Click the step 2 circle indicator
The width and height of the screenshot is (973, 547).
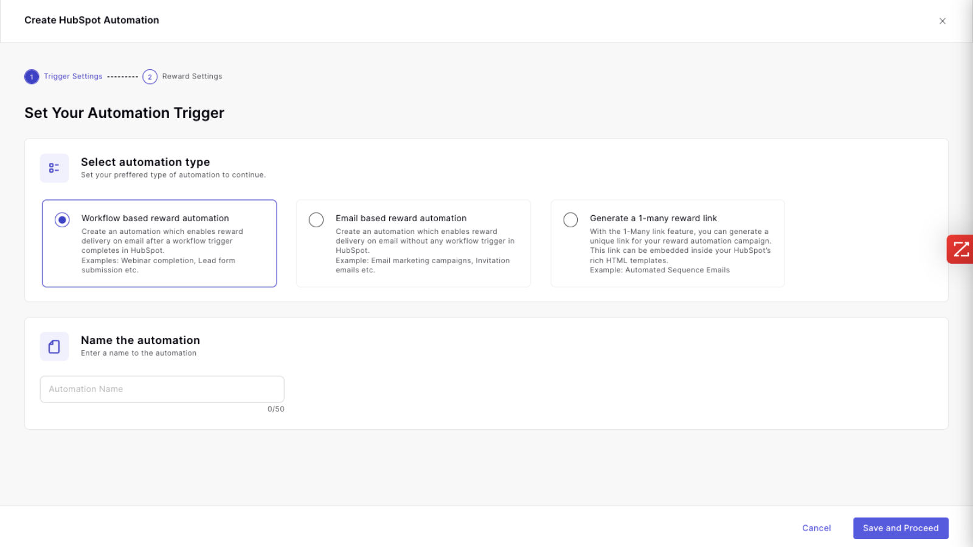[x=150, y=77]
